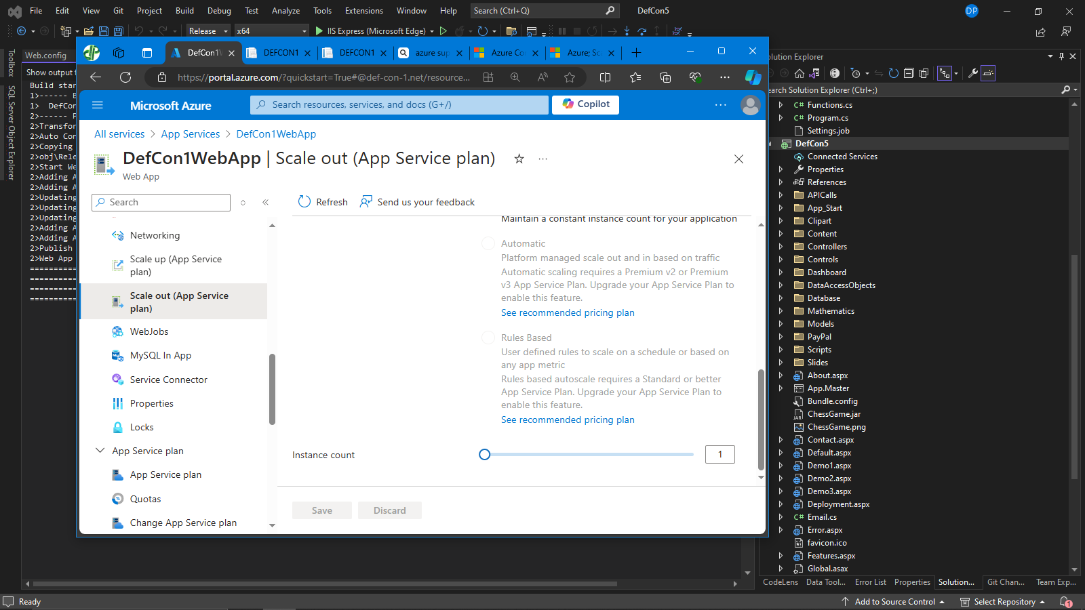Start debugging with IIS Express (Microsoft Edge)
This screenshot has height=610, width=1085.
coord(319,30)
